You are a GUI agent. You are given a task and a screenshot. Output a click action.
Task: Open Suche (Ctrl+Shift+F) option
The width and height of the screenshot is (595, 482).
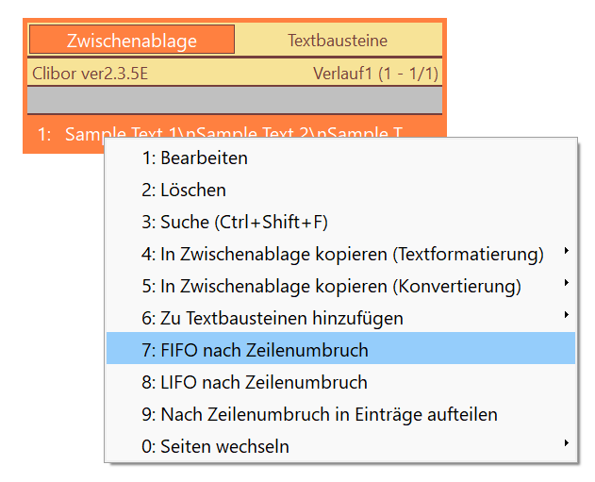click(340, 222)
